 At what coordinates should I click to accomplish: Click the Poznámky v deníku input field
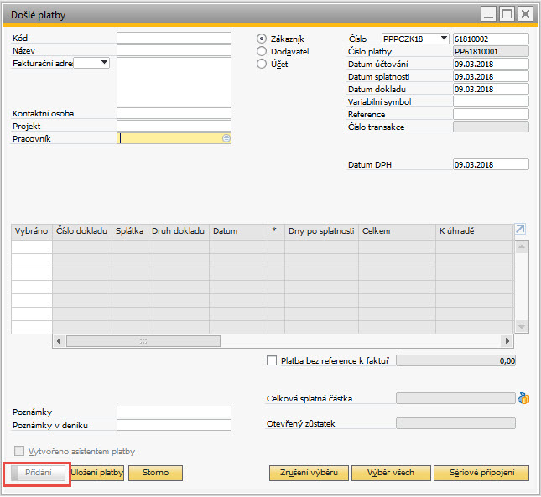click(x=174, y=425)
